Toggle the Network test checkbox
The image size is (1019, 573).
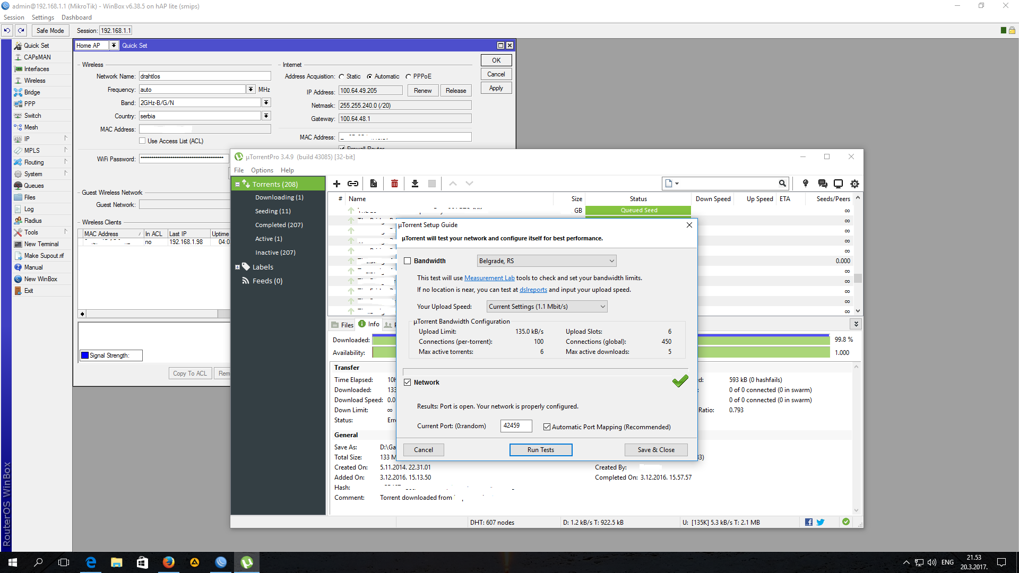408,383
